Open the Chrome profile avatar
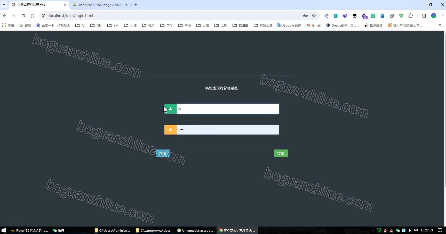The height and width of the screenshot is (234, 446). pyautogui.click(x=434, y=16)
